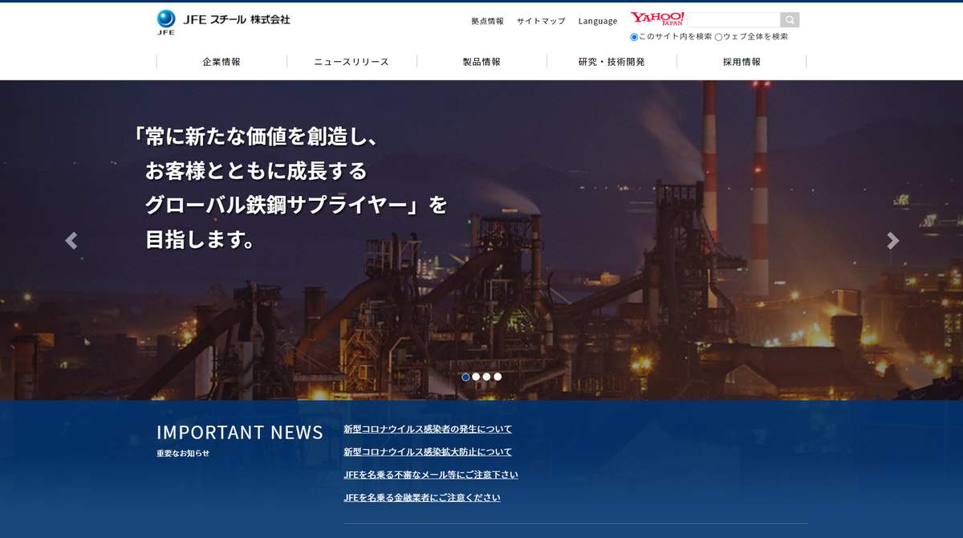Expand the 製品情報 navigation menu
Viewport: 963px width, 538px height.
[481, 62]
